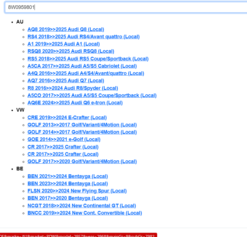Screen dimensions: 247x237
Task: Click the BEN 2021>>2024 Bentayga link
Action: [x=68, y=176]
